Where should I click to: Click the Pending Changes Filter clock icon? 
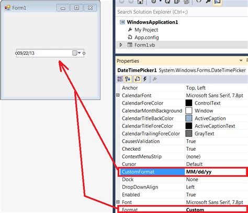[154, 2]
